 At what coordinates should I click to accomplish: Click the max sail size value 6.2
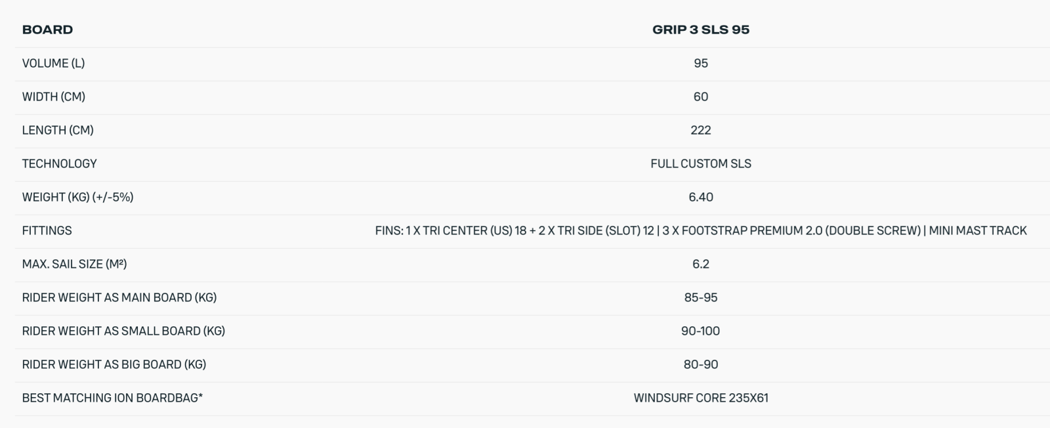point(700,264)
